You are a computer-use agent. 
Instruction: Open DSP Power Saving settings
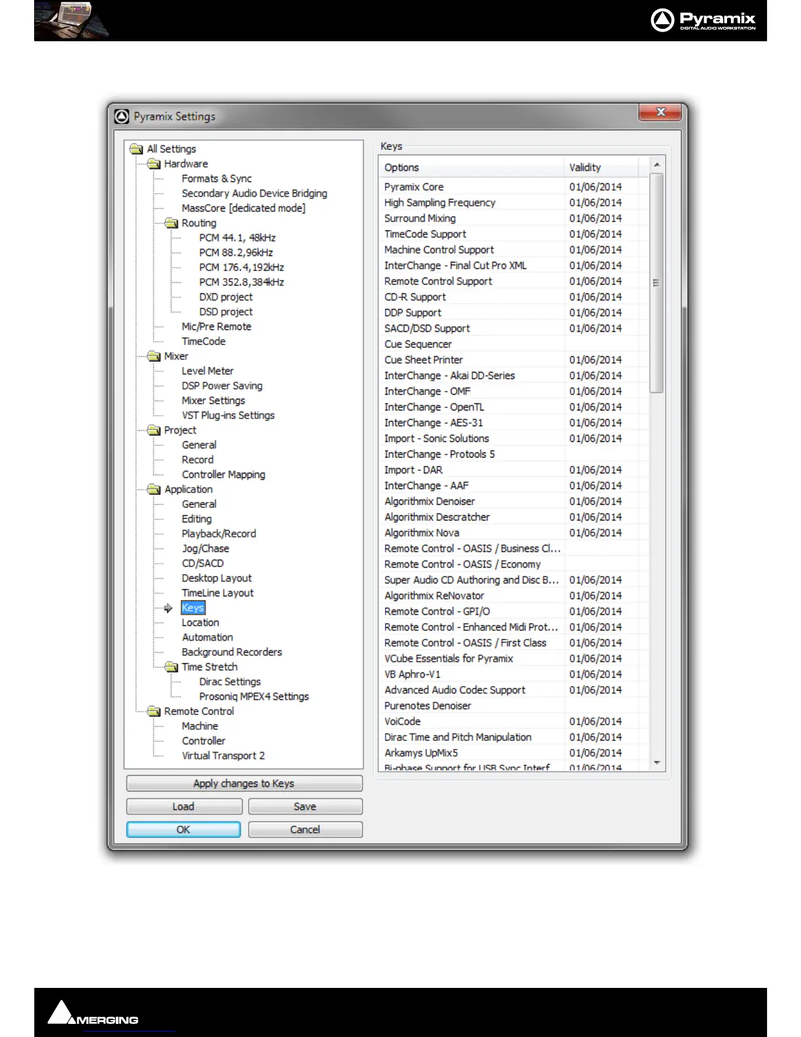point(222,386)
